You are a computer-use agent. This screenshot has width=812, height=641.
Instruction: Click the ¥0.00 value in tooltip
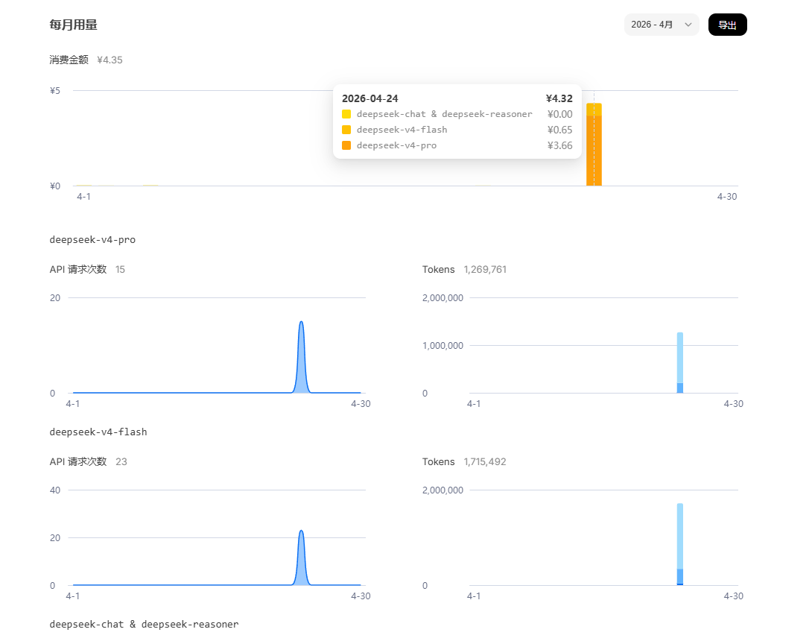coord(559,115)
